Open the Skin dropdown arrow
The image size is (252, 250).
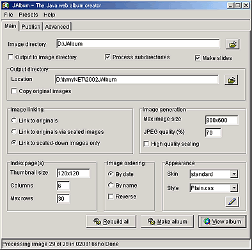234,174
